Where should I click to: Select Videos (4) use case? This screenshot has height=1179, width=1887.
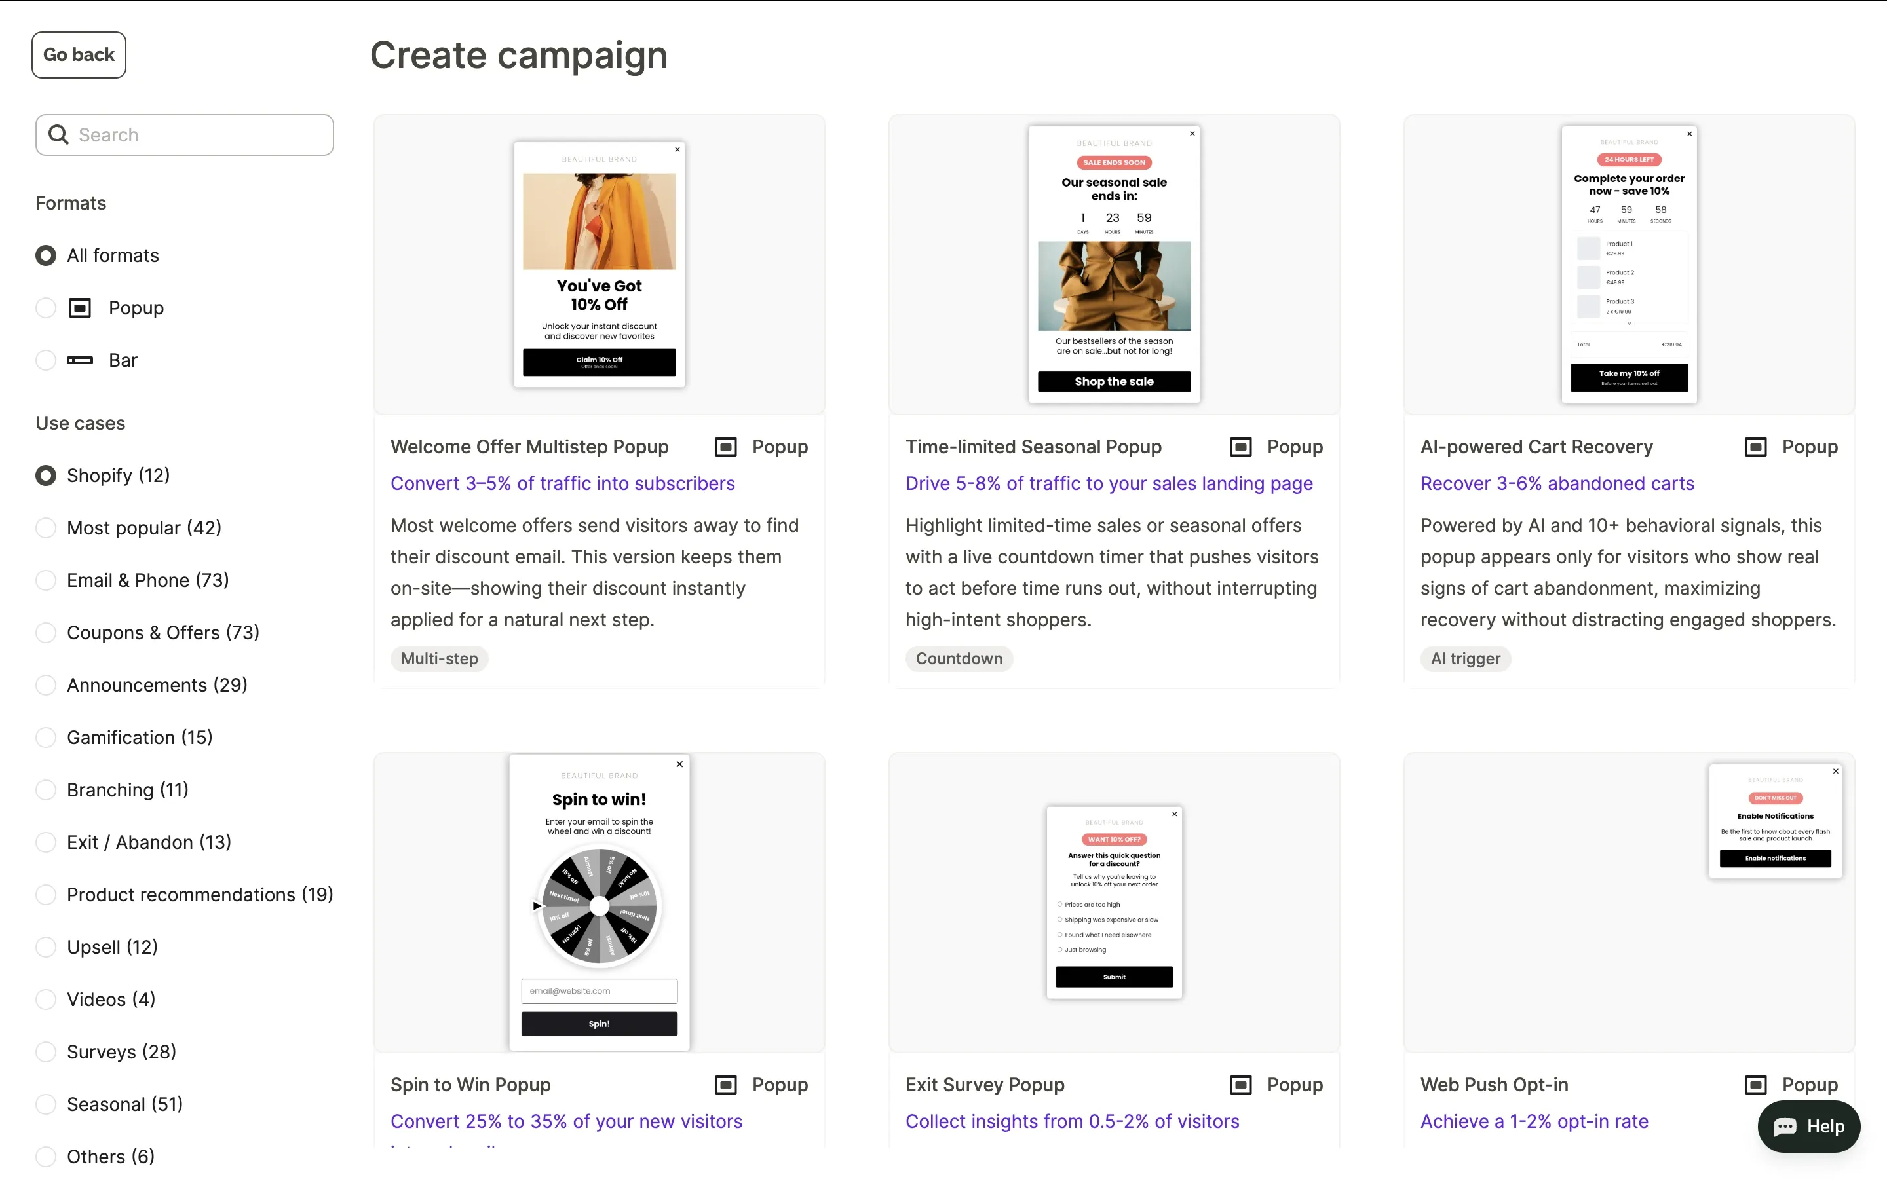(46, 1000)
